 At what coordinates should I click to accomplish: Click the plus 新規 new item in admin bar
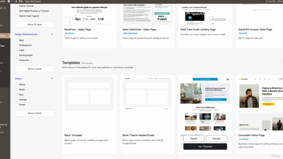[19, 1]
